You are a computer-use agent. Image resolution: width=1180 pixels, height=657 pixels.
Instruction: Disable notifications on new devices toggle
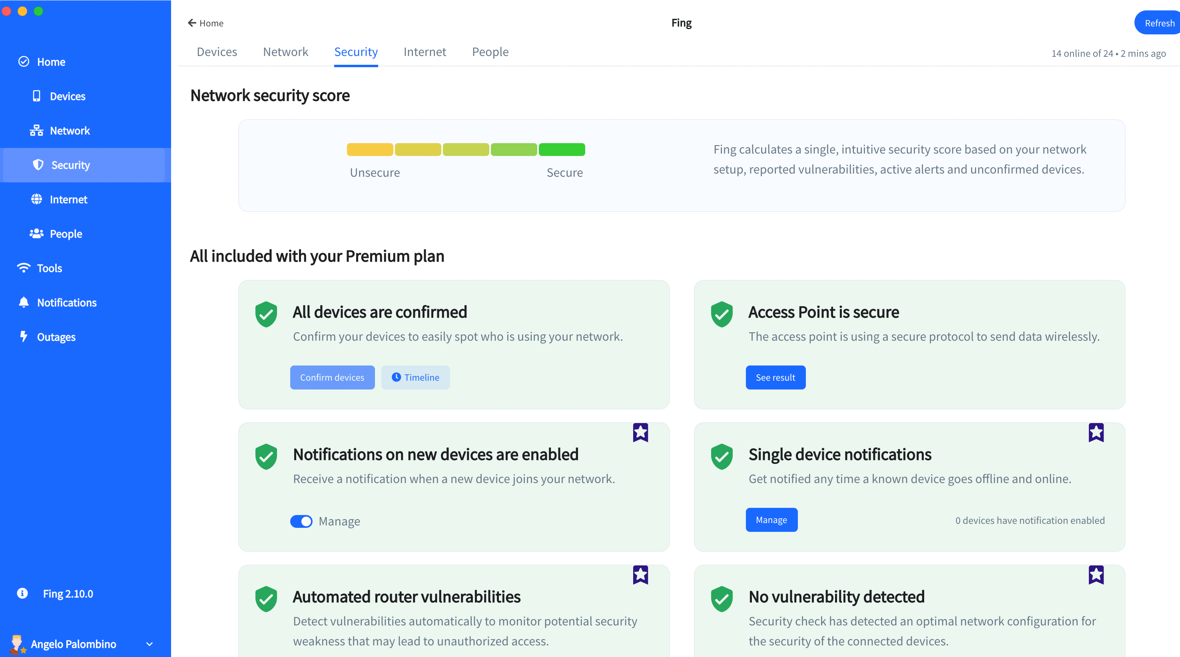click(x=301, y=521)
